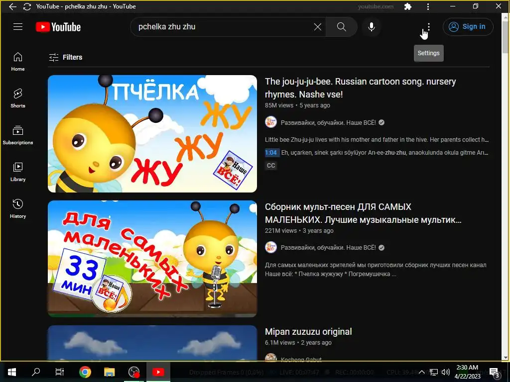
Task: Click the YouTube app taskbar icon
Action: (x=158, y=372)
